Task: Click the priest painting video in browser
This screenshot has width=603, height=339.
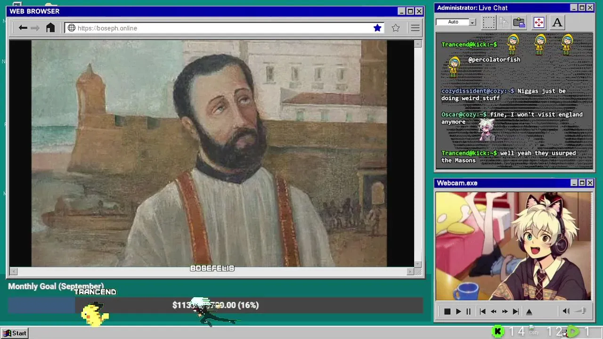Action: [x=212, y=153]
